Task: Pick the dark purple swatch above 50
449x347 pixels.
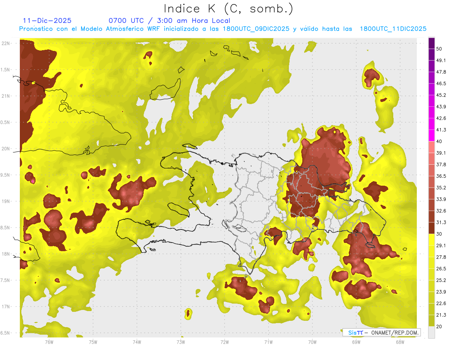Action: point(431,43)
